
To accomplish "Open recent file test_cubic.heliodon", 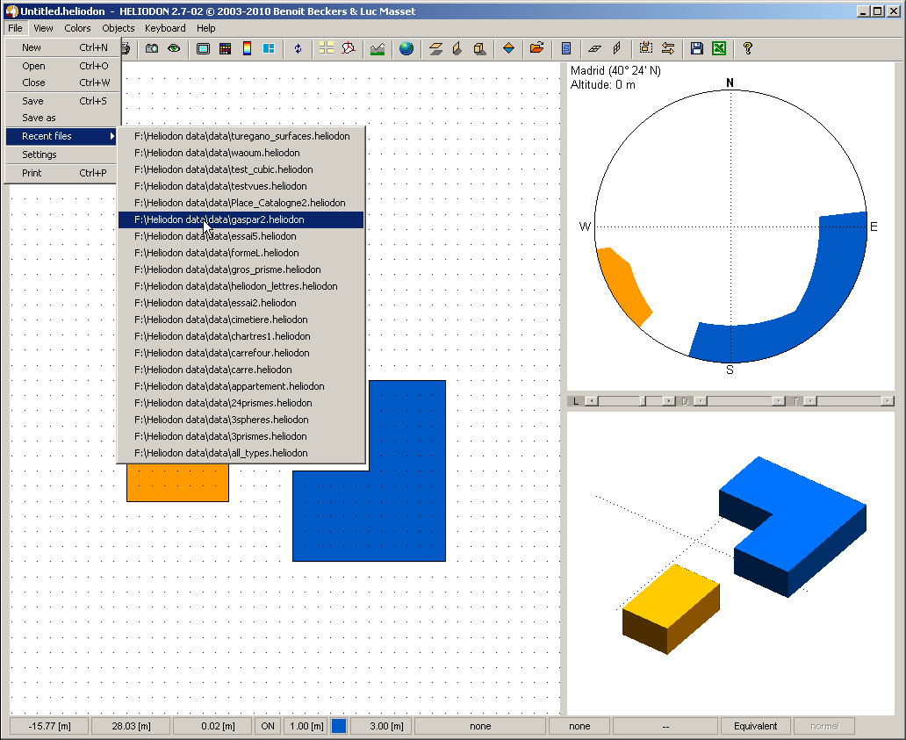I will (241, 169).
